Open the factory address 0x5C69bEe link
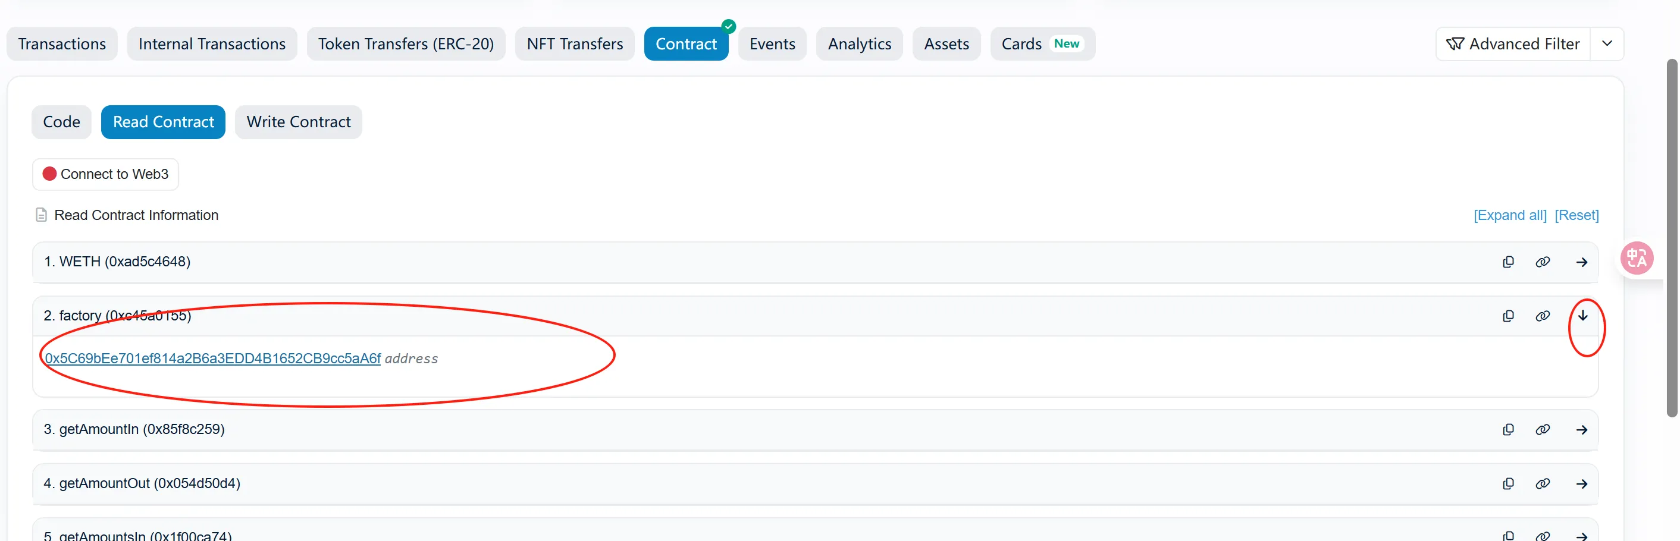The image size is (1680, 541). [x=212, y=358]
